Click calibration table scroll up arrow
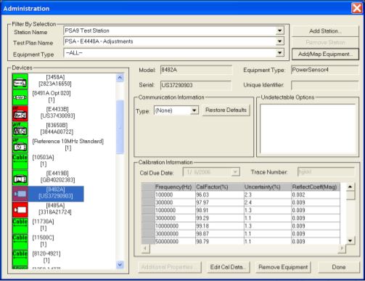365x281 pixels. coord(350,187)
